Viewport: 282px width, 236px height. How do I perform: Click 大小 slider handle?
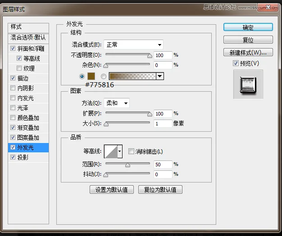(106, 124)
